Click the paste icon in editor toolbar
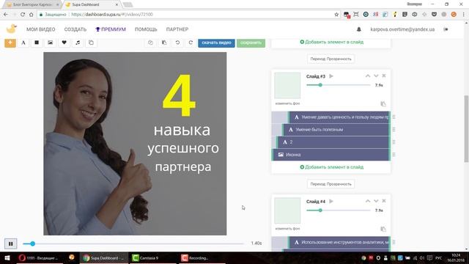This screenshot has height=264, width=469. [x=164, y=43]
